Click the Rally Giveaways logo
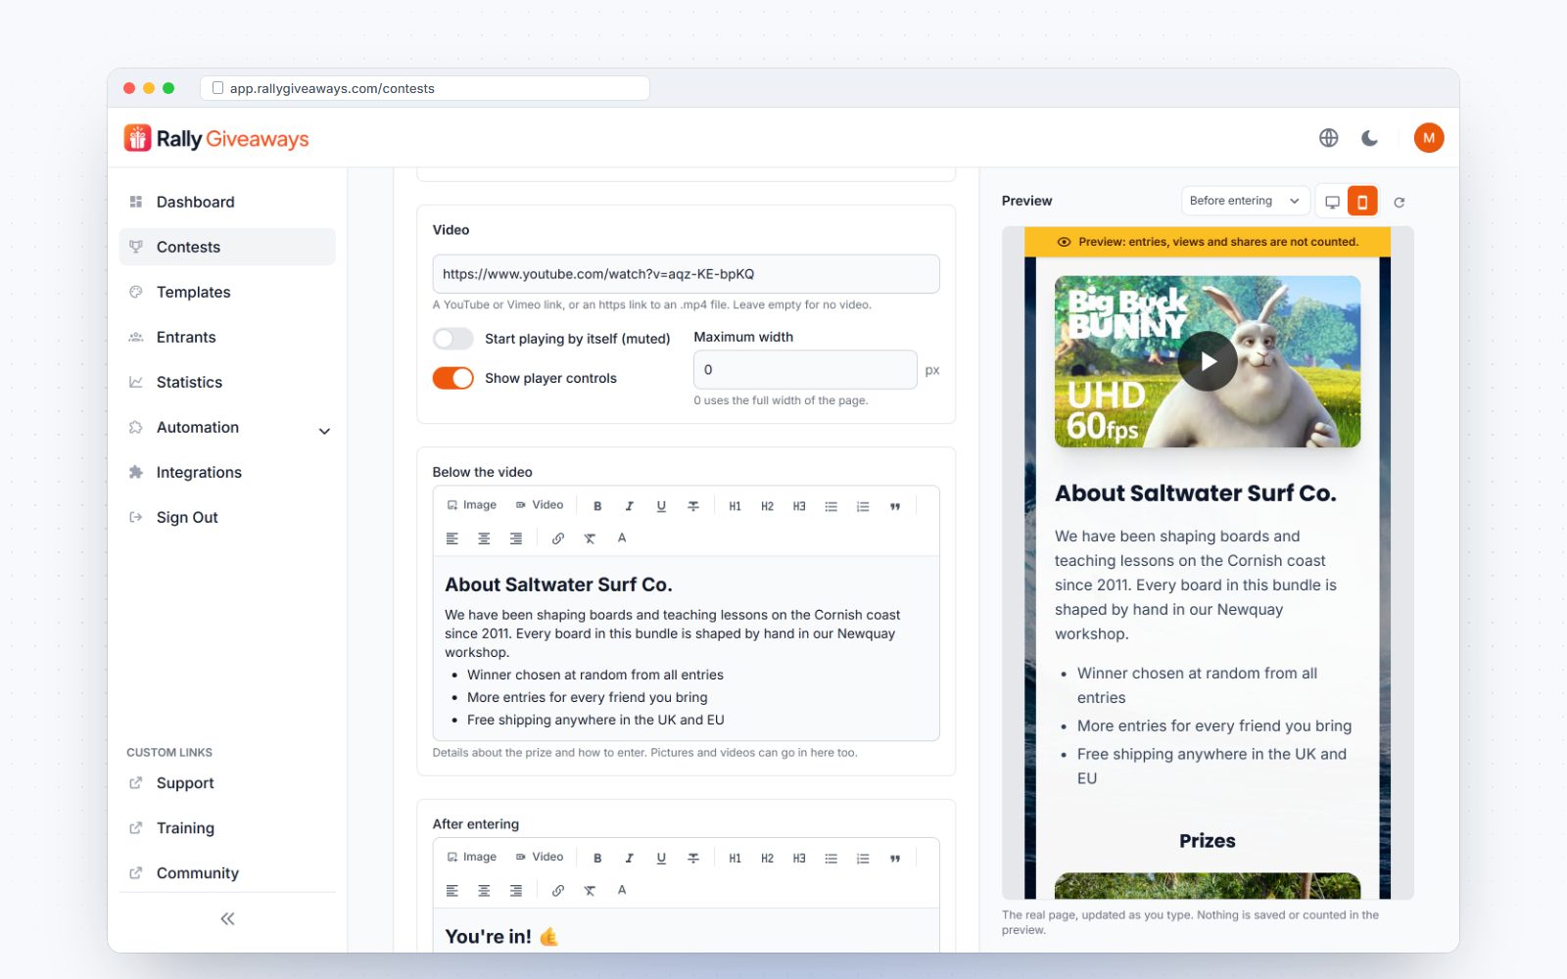The height and width of the screenshot is (979, 1567). [216, 138]
